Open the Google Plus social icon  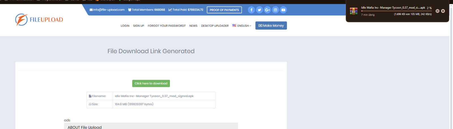pos(267,10)
